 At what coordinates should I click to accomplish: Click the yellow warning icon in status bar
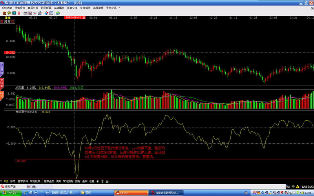pos(297,187)
